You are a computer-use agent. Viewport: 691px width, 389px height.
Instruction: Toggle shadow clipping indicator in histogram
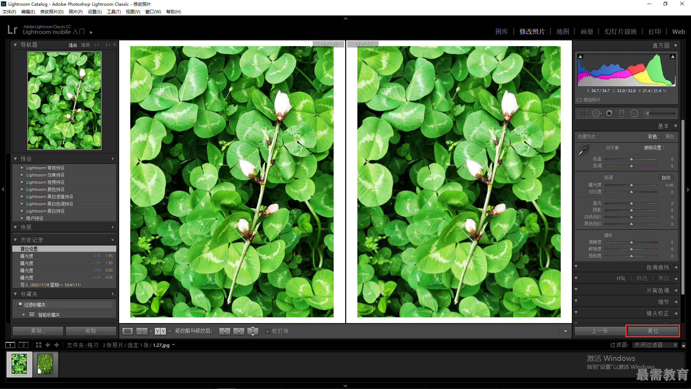(580, 57)
